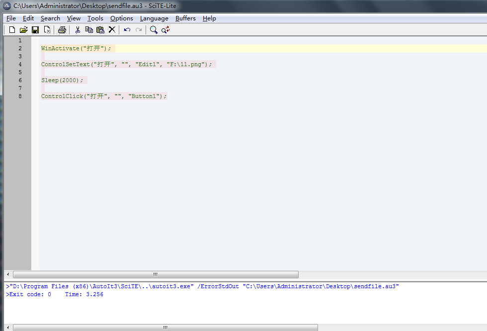Click the 'Exit code: 0' output line

(x=29, y=294)
